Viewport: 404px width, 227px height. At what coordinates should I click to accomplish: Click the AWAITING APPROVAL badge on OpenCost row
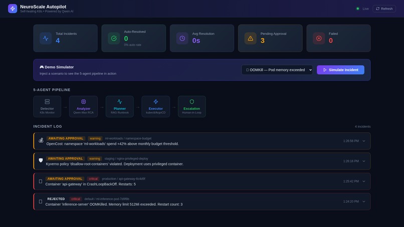coord(66,138)
